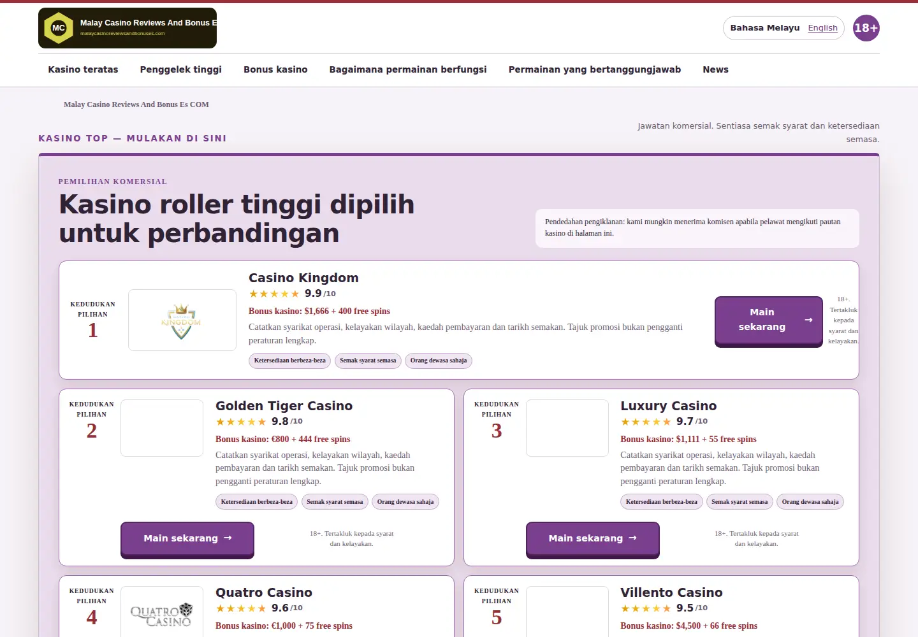Open the Casino Kingdom logo thumbnail
This screenshot has width=918, height=637.
[x=182, y=320]
